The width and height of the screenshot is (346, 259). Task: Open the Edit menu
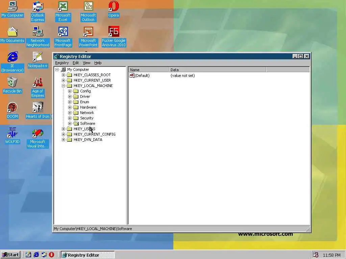(76, 63)
